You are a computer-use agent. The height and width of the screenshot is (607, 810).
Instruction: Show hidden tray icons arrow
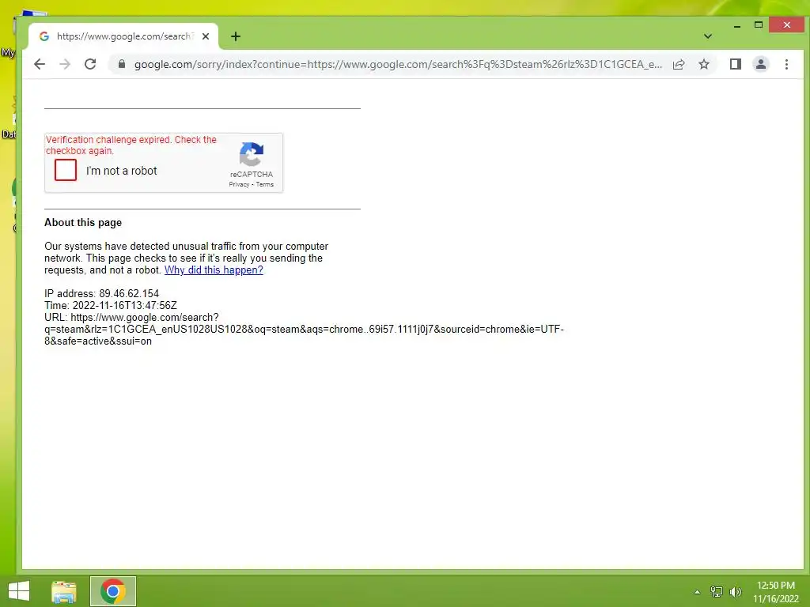click(x=697, y=592)
